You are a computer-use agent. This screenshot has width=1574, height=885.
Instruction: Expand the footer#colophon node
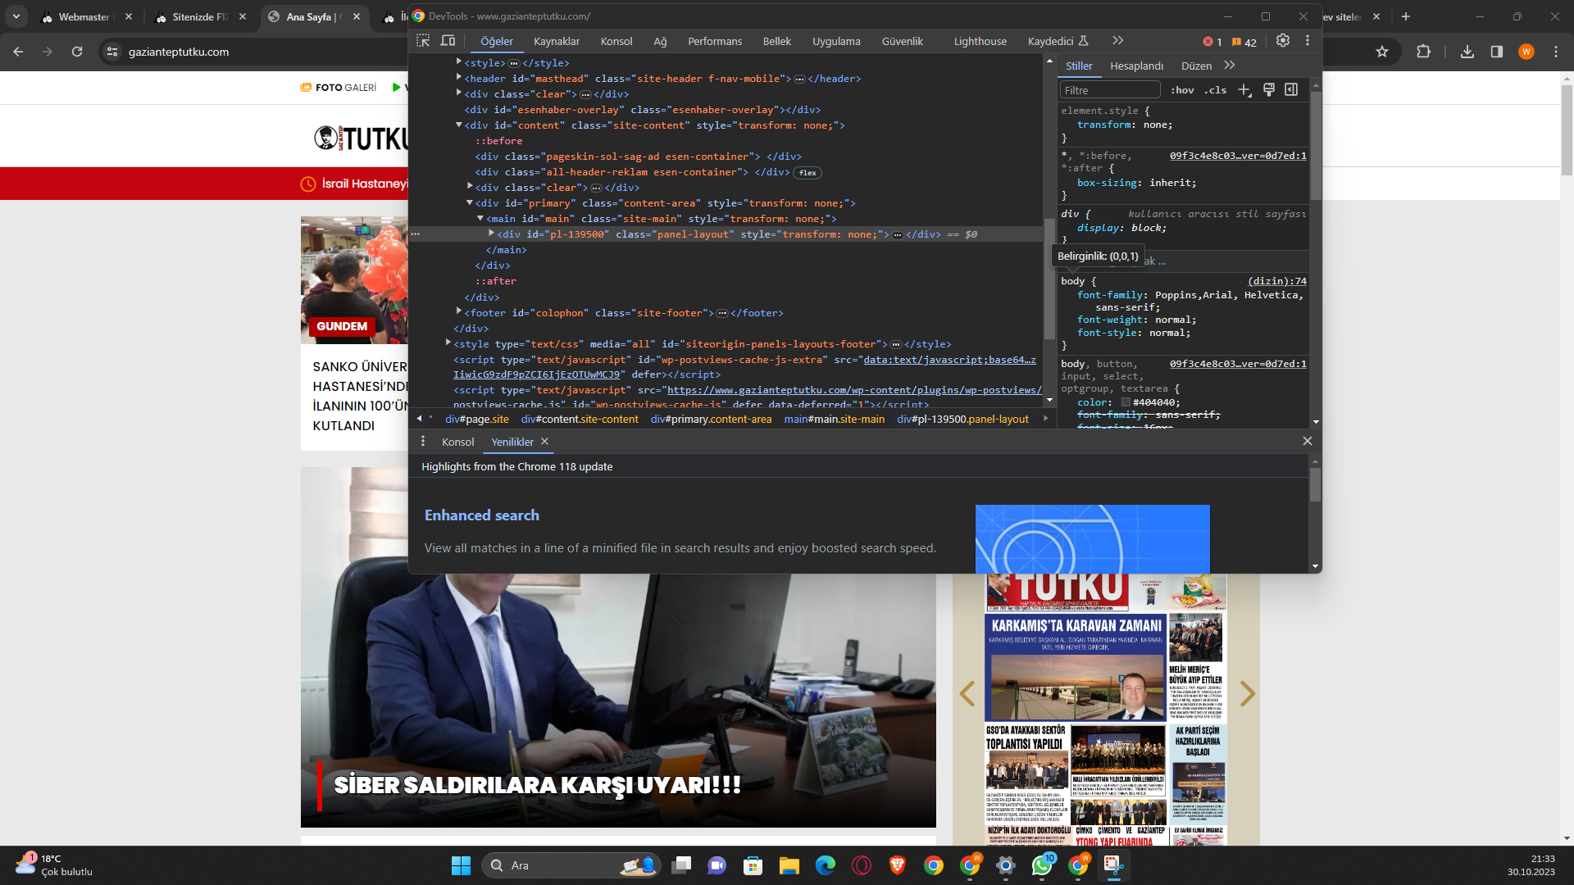click(x=459, y=311)
